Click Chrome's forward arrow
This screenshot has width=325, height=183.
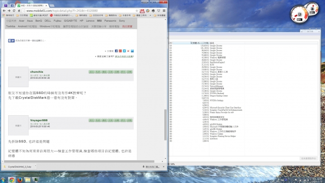click(9, 10)
